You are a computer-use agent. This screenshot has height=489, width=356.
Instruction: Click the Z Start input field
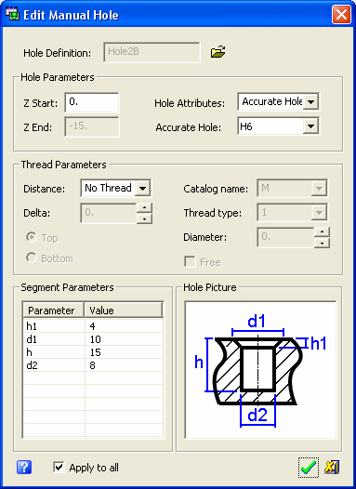tap(92, 102)
